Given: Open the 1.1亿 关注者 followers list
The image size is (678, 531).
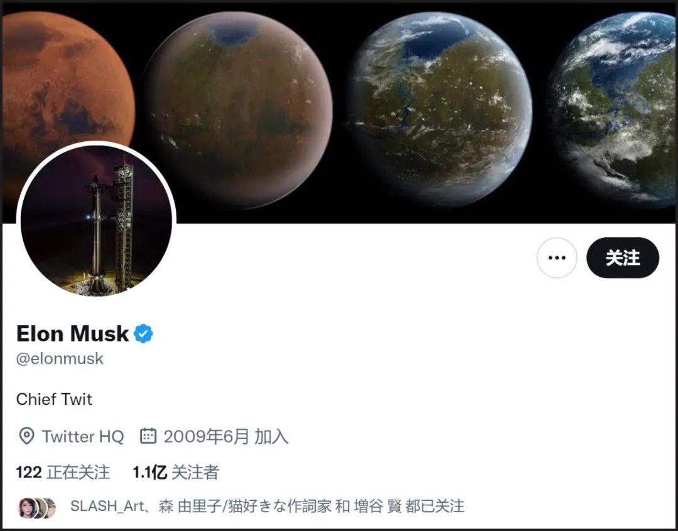Looking at the screenshot, I should (x=176, y=472).
